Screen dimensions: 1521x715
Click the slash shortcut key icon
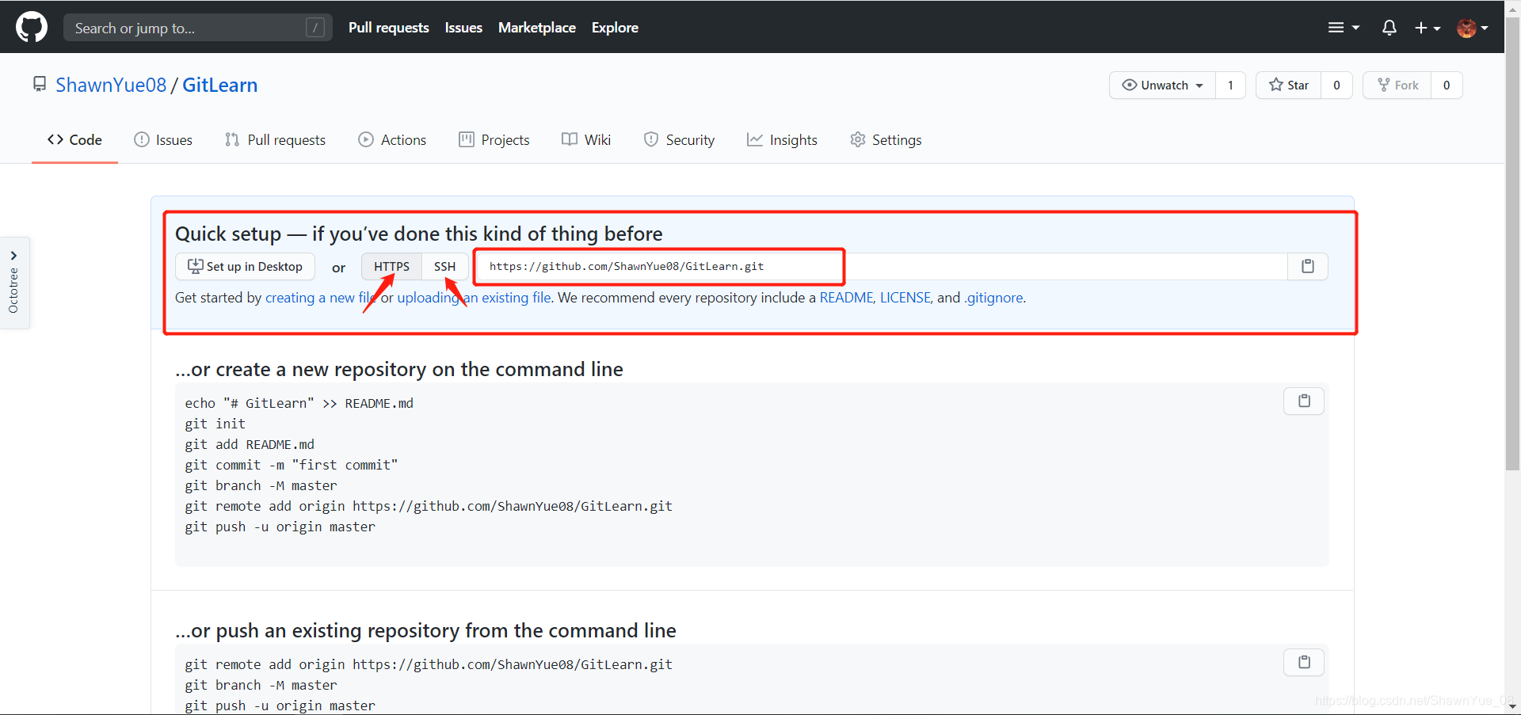point(315,28)
